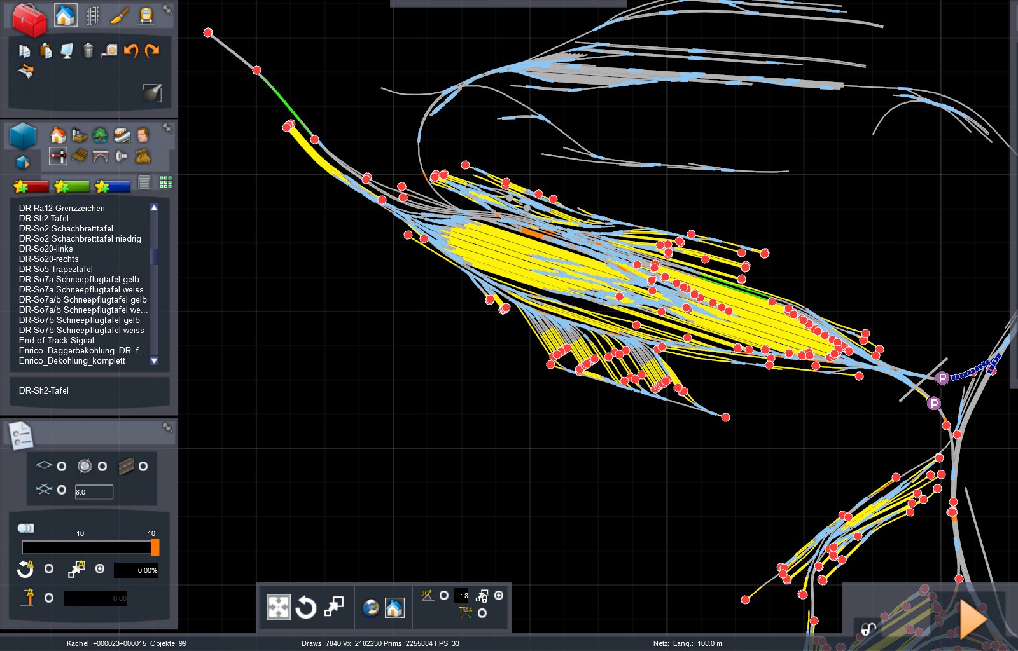Screen dimensions: 1018x651
Task: Toggle the 30° angle snap radio
Action: point(444,596)
